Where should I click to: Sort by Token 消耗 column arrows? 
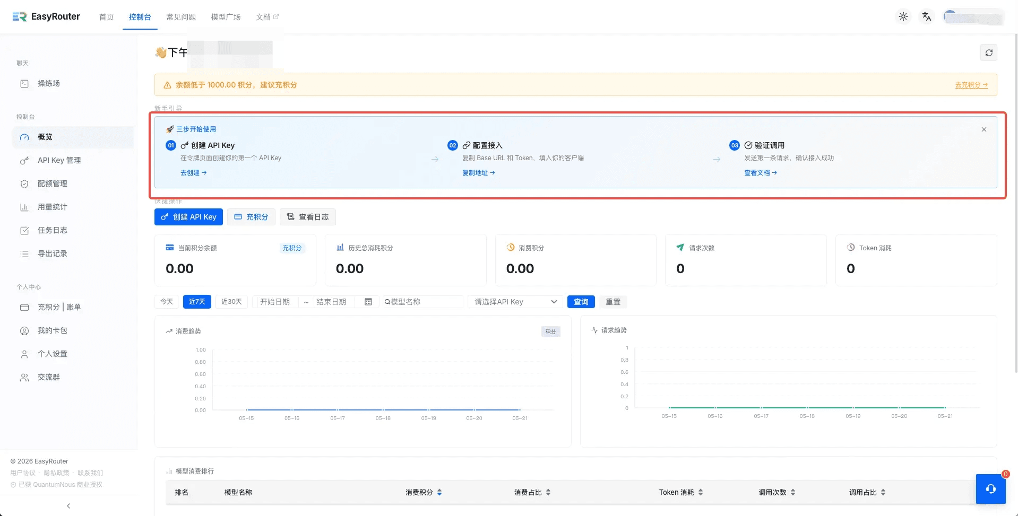coord(701,493)
